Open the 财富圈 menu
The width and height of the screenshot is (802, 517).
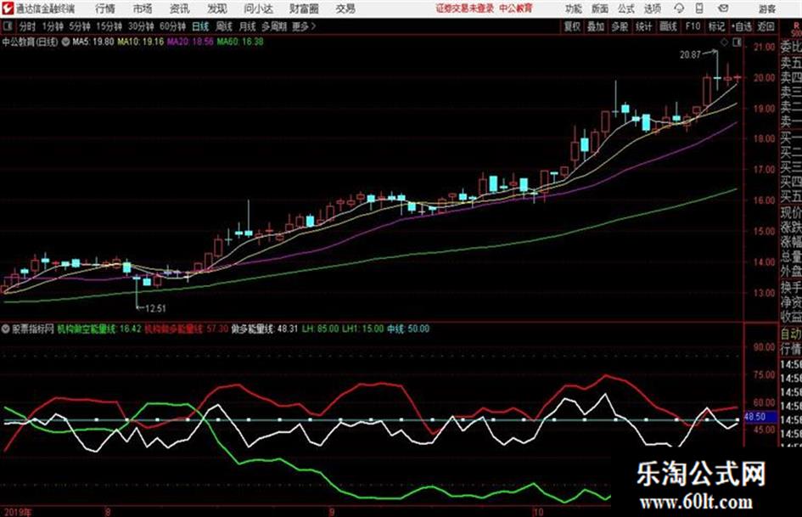point(305,8)
